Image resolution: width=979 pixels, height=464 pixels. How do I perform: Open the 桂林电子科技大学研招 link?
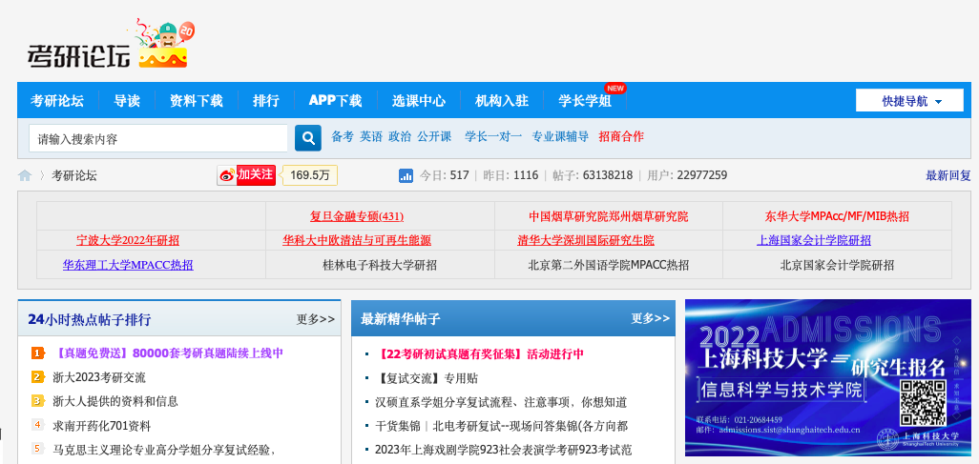coord(380,265)
